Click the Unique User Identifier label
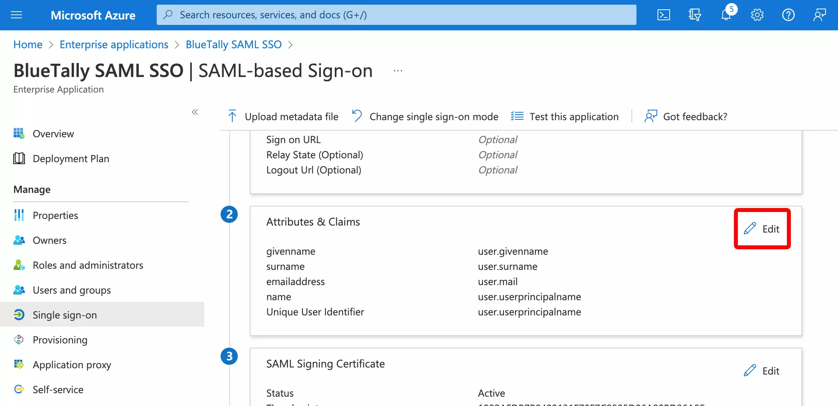 315,312
